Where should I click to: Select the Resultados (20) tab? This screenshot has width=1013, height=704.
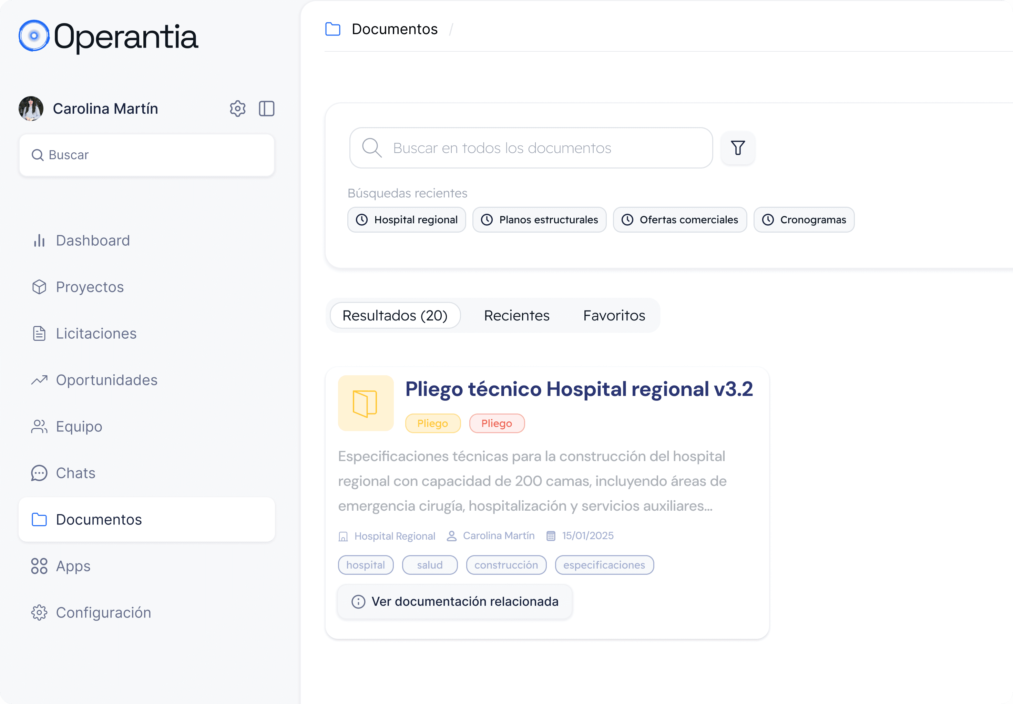[395, 315]
